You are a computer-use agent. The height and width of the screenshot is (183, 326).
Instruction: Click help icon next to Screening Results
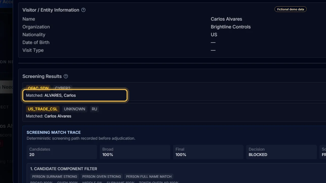pyautogui.click(x=66, y=76)
